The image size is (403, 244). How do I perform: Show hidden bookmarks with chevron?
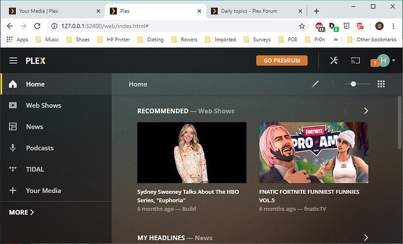point(335,40)
